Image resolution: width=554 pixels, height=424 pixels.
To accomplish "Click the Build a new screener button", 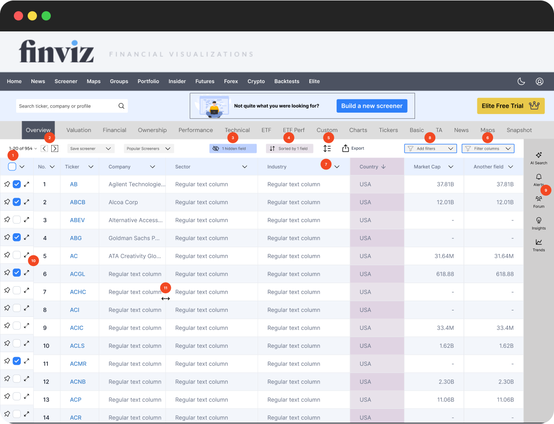I will coord(372,106).
